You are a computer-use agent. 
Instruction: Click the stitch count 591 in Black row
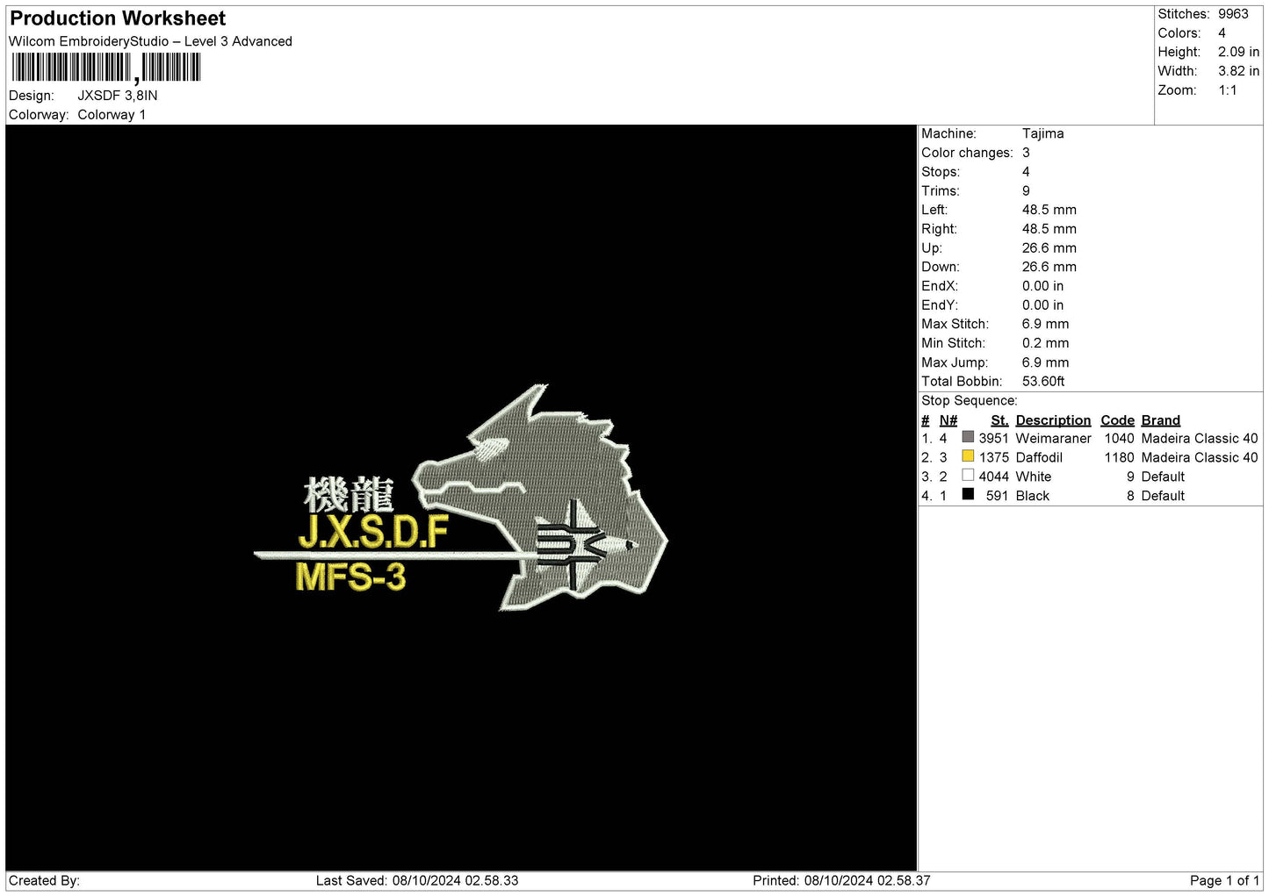pyautogui.click(x=997, y=496)
